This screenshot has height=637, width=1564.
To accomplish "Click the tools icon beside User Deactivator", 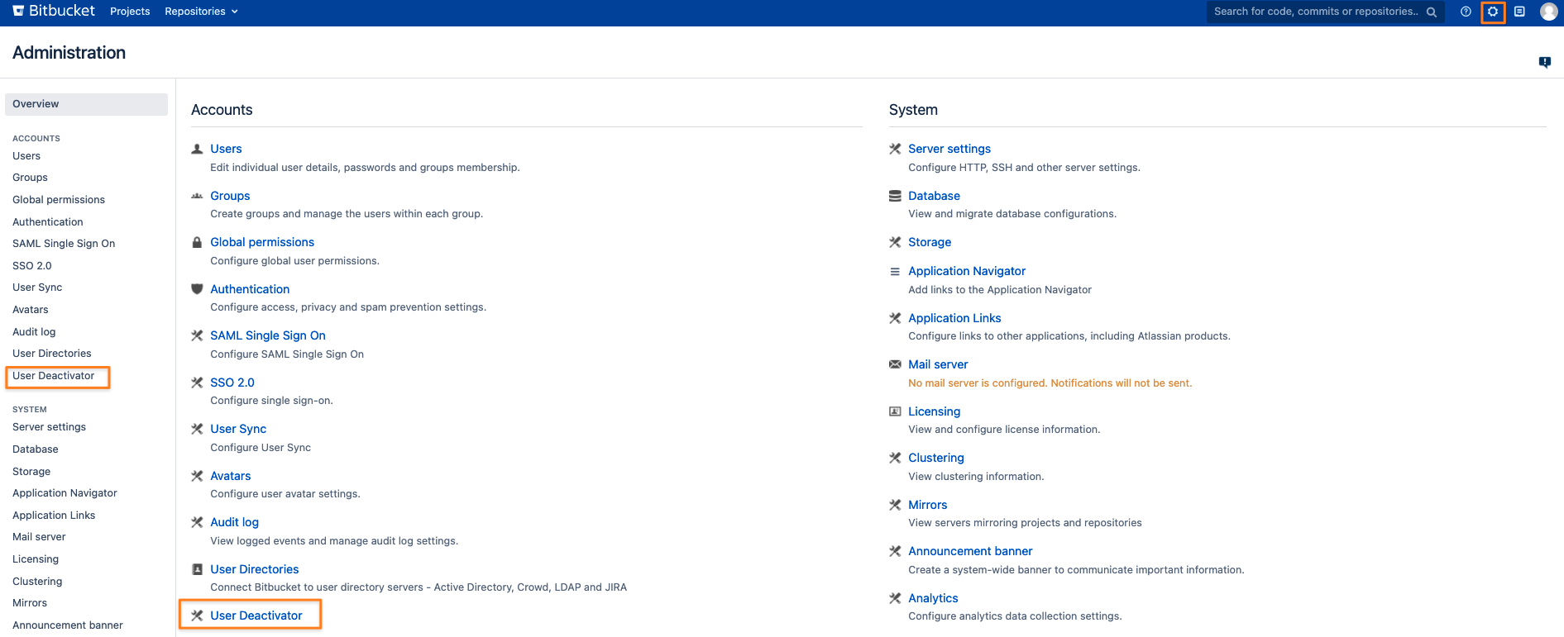I will click(197, 616).
